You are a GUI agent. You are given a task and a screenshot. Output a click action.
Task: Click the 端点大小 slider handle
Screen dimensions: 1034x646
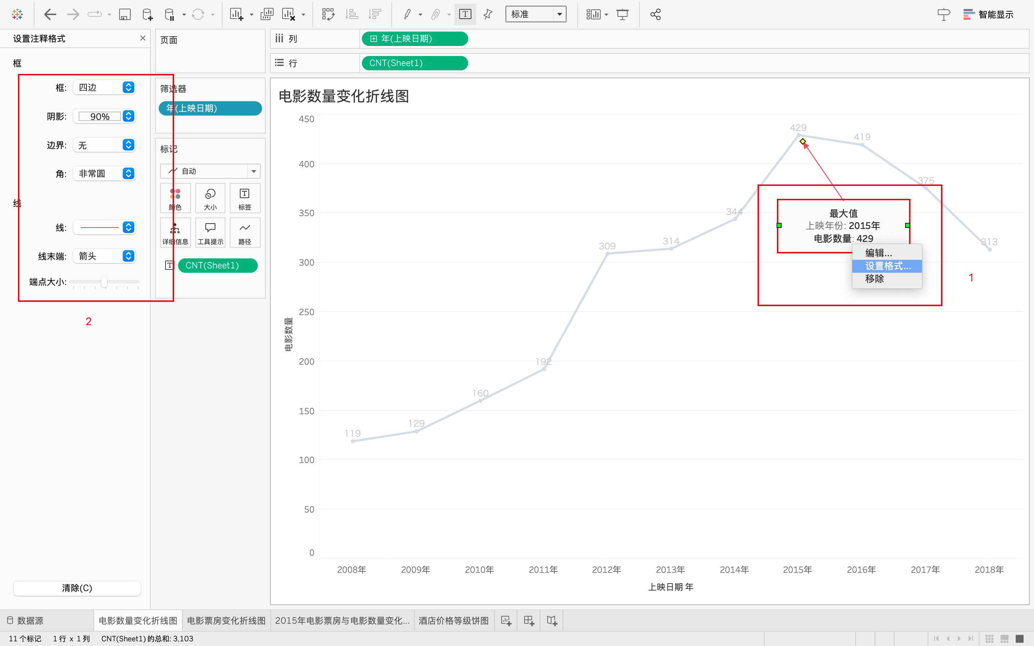tap(104, 282)
